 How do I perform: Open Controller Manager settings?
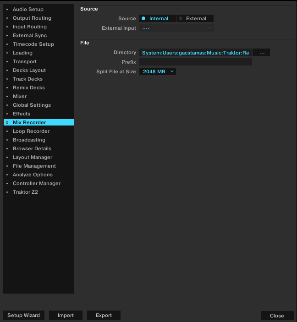tap(38, 183)
